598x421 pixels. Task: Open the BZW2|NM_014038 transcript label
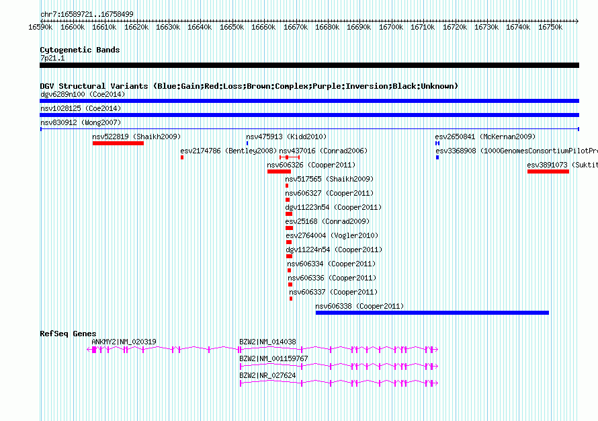coord(267,342)
